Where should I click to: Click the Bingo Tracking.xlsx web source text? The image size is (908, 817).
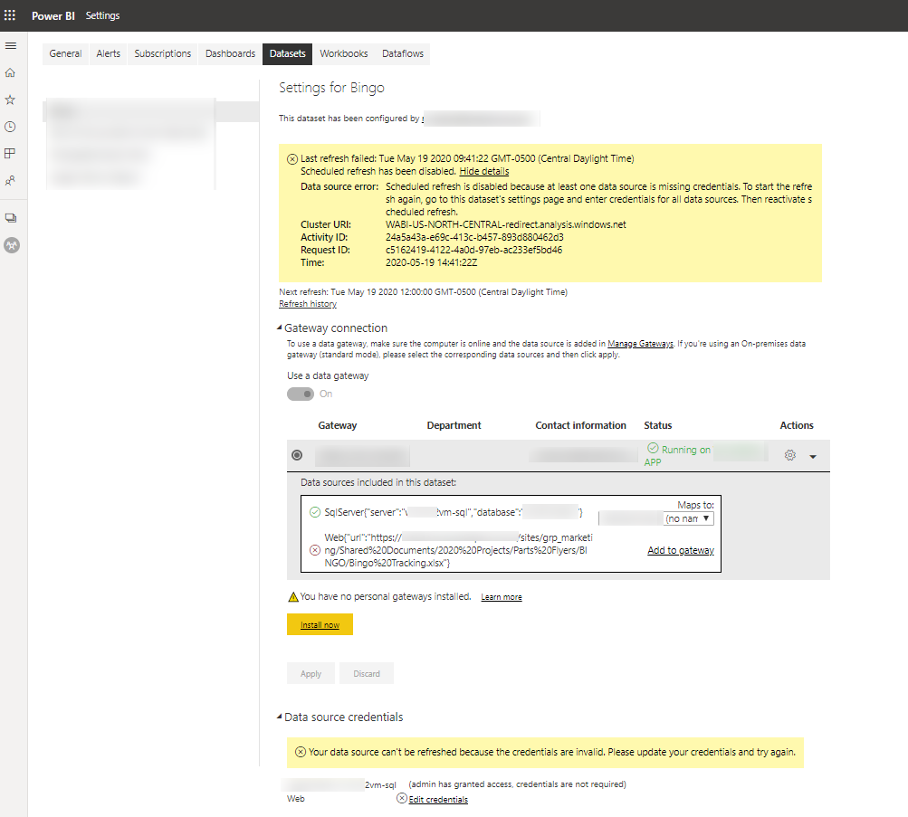[458, 550]
